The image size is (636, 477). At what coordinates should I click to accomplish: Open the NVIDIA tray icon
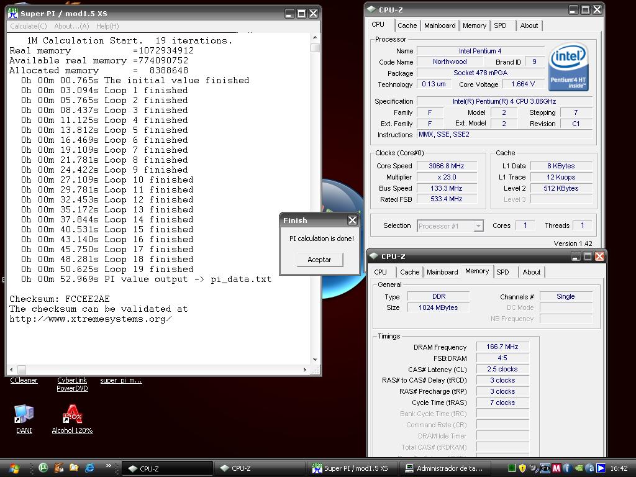578,468
